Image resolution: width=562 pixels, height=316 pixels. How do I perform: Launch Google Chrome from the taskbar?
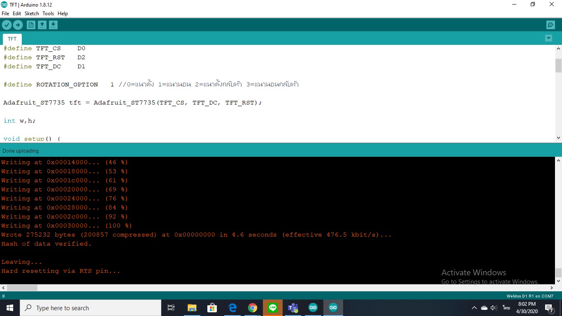tap(252, 308)
